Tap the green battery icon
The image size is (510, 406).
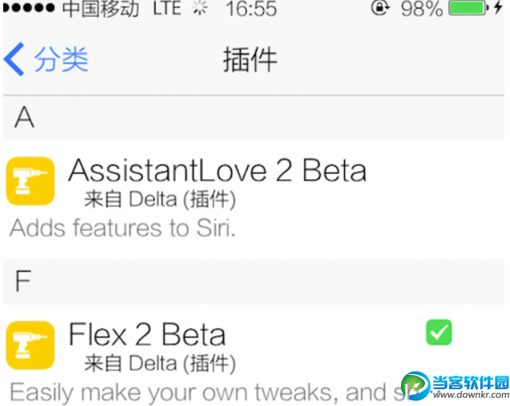click(467, 9)
